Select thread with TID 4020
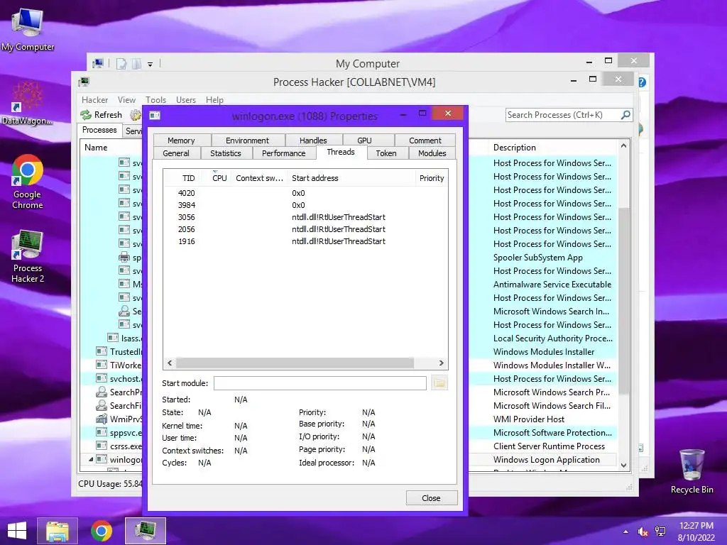The image size is (727, 545). [x=305, y=193]
